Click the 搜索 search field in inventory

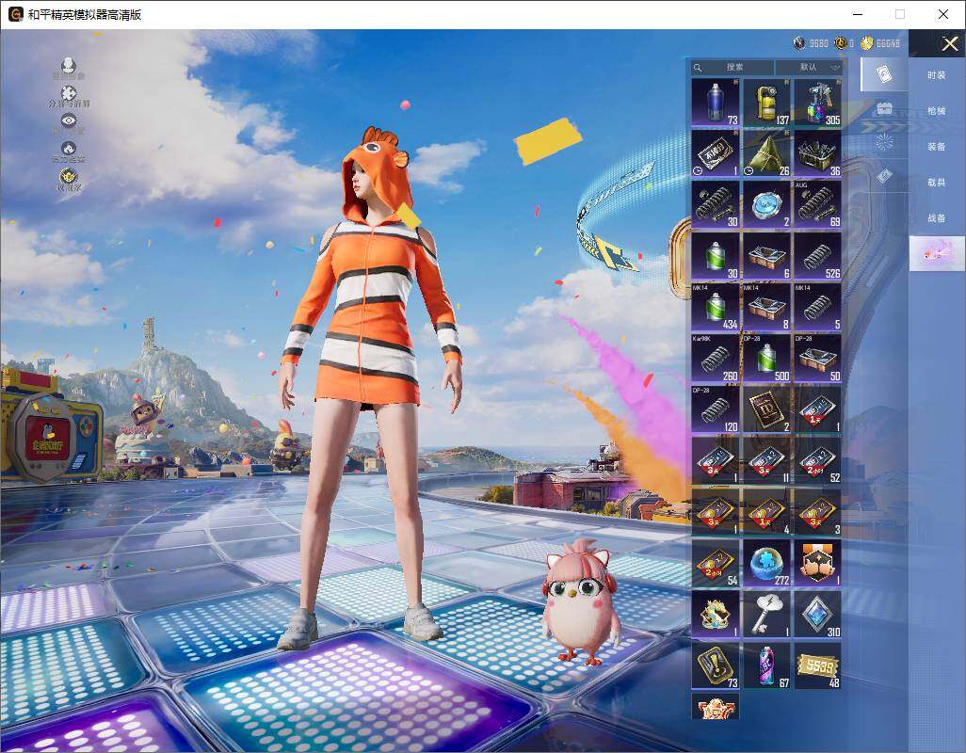[x=733, y=67]
